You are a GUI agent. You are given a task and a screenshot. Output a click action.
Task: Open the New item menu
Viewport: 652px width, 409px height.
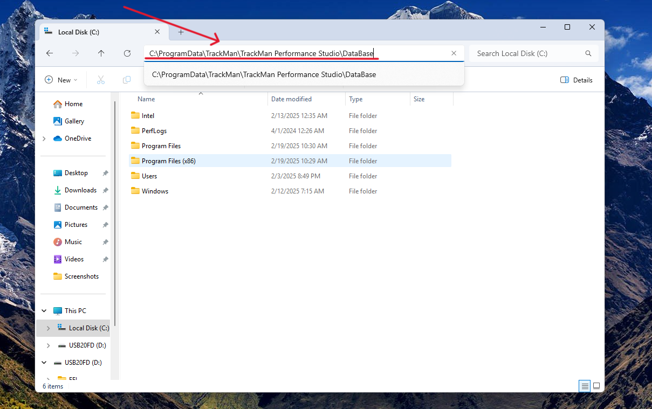[61, 80]
